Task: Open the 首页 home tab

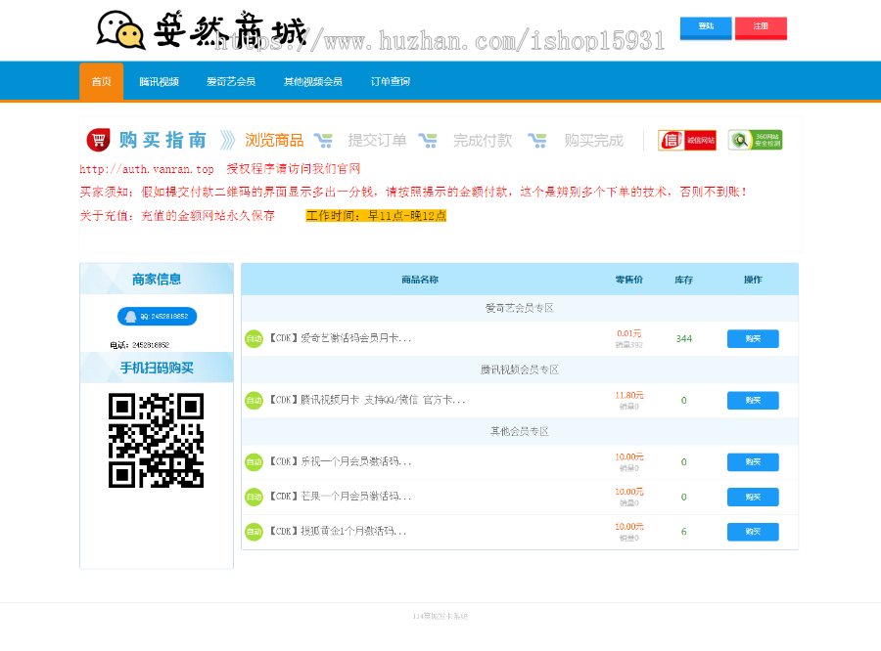Action: (101, 82)
